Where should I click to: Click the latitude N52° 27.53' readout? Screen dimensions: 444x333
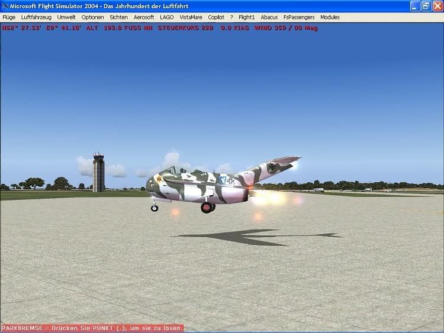tap(22, 28)
